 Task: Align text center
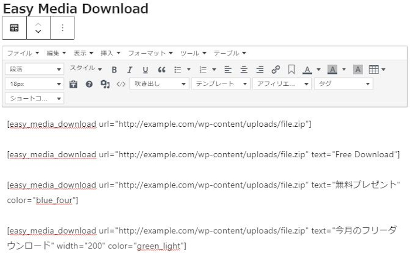click(244, 70)
